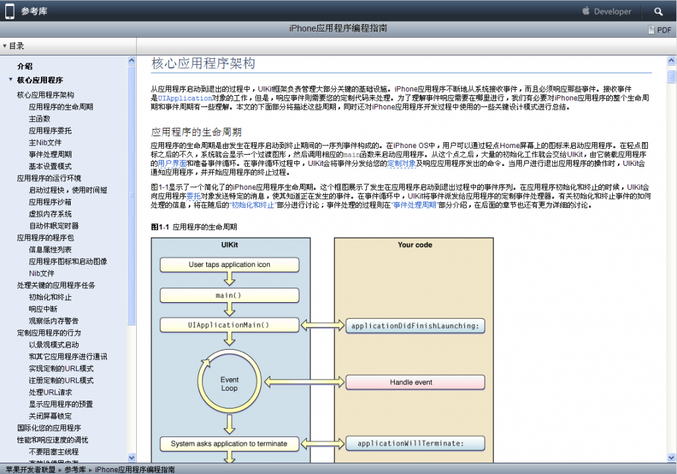Select 应用程序委托 in the sidebar
The height and width of the screenshot is (474, 677).
(50, 130)
